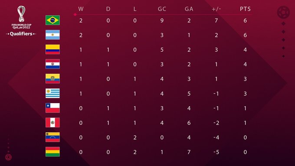295x166 pixels.
Task: Click the GC column header
Action: coord(162,9)
